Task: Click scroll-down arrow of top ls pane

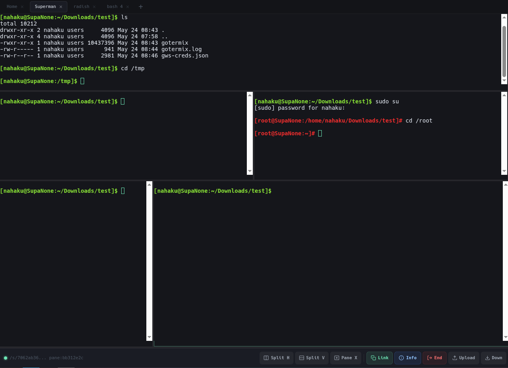Action: (x=504, y=81)
